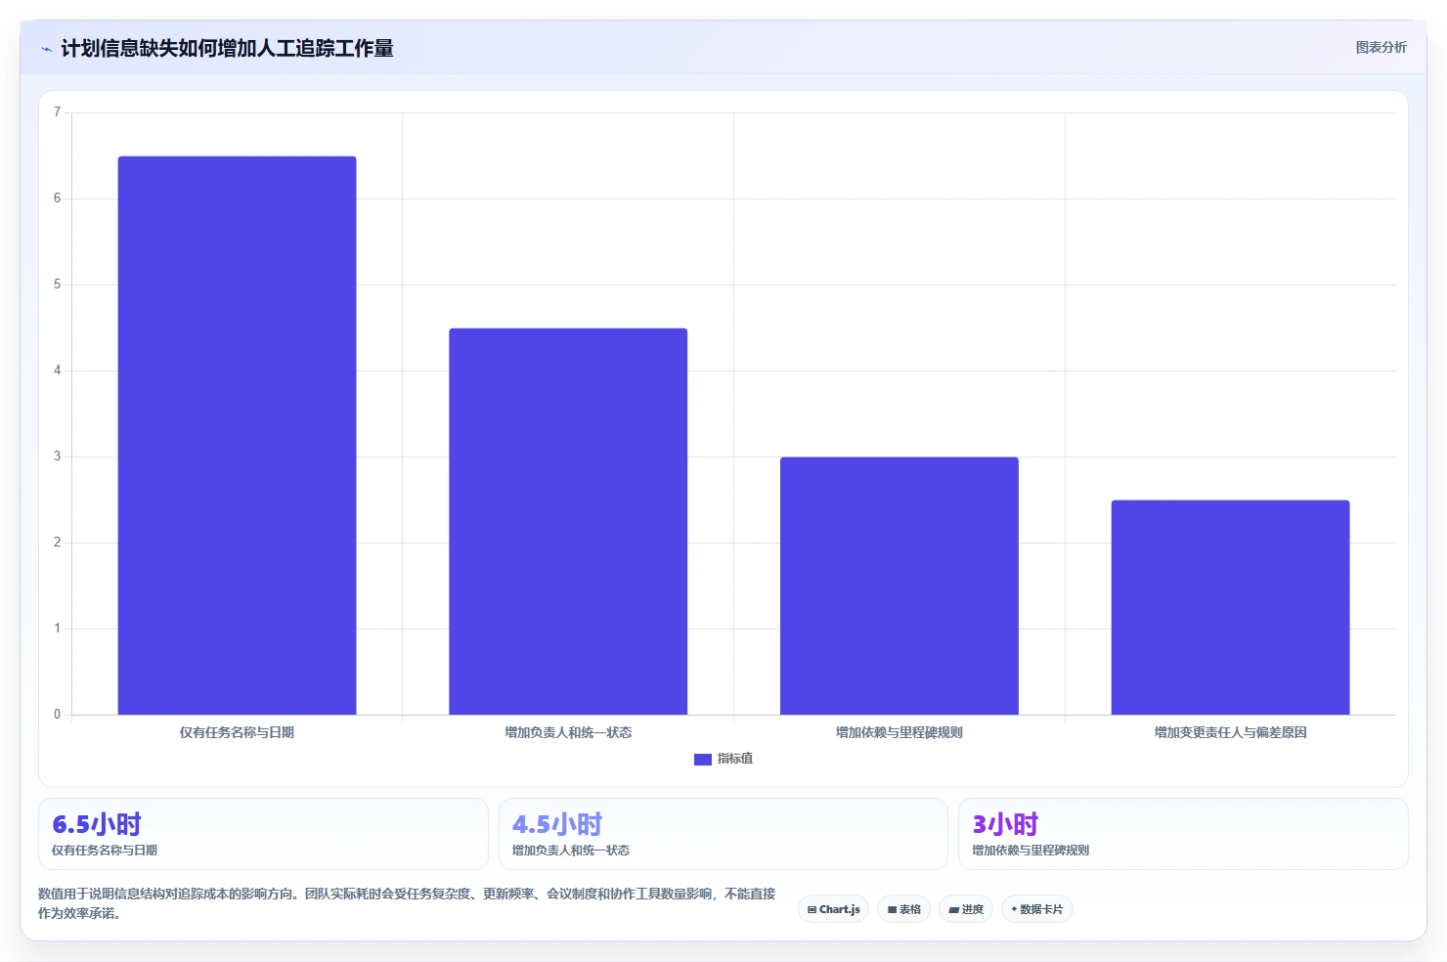
Task: Open the 6.5小时 data card
Action: coord(263,834)
